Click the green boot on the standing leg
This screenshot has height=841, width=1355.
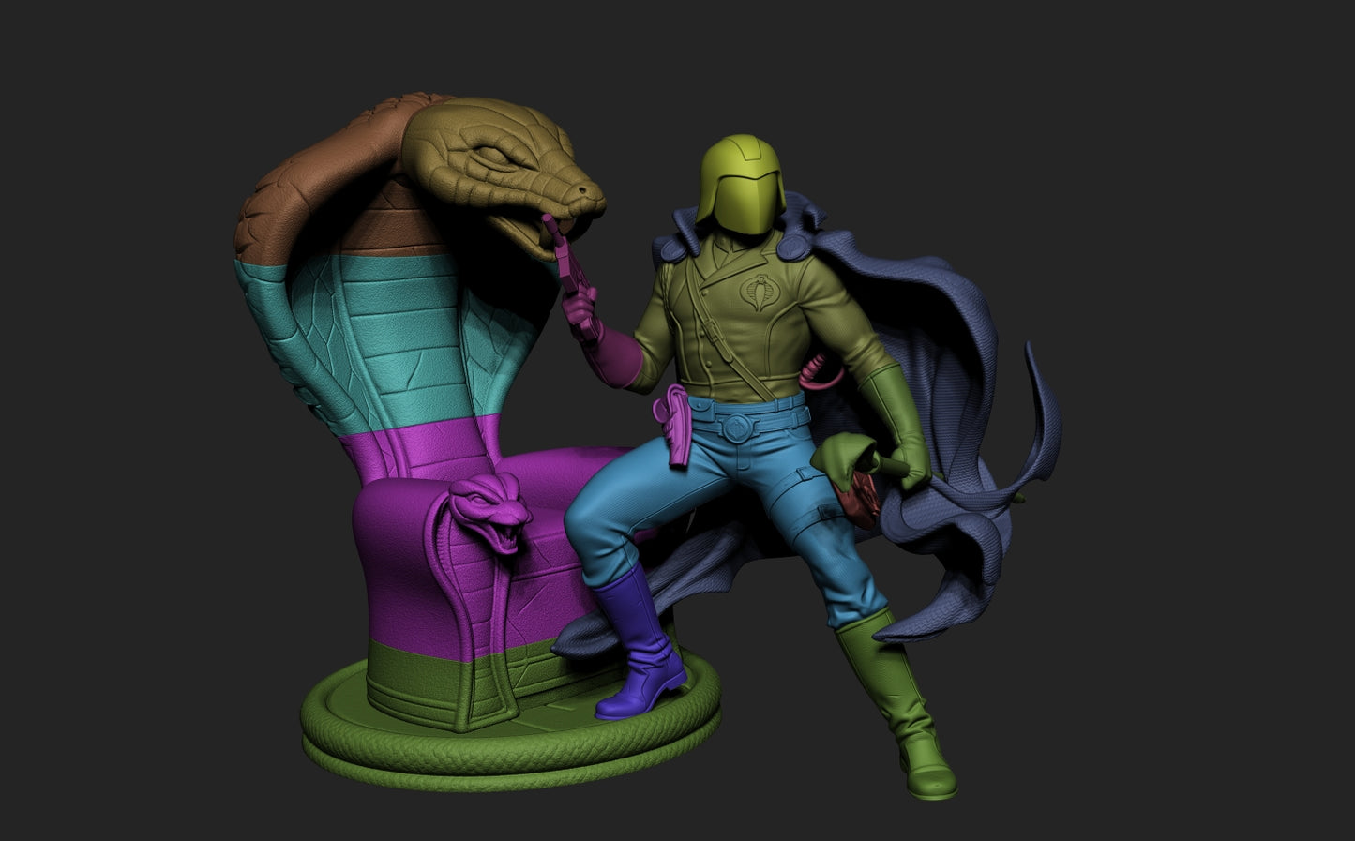tap(898, 703)
